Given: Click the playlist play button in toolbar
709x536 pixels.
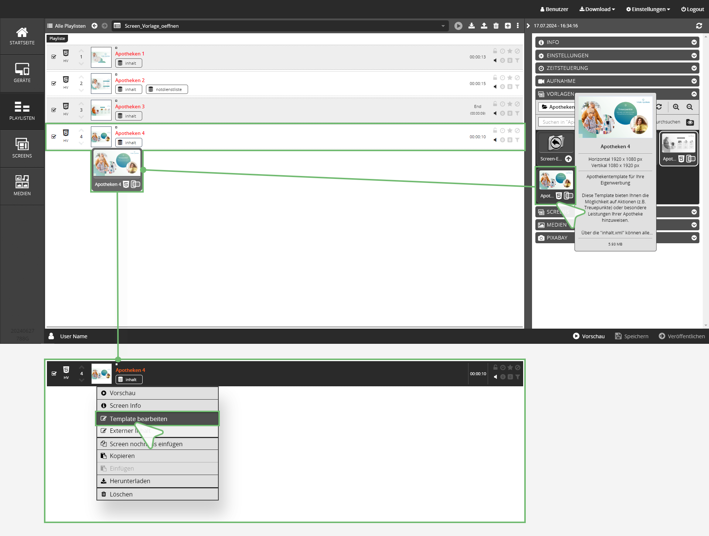Looking at the screenshot, I should click(458, 26).
